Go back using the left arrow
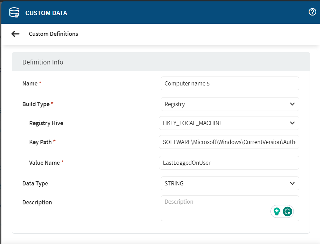320x244 pixels. [x=15, y=34]
